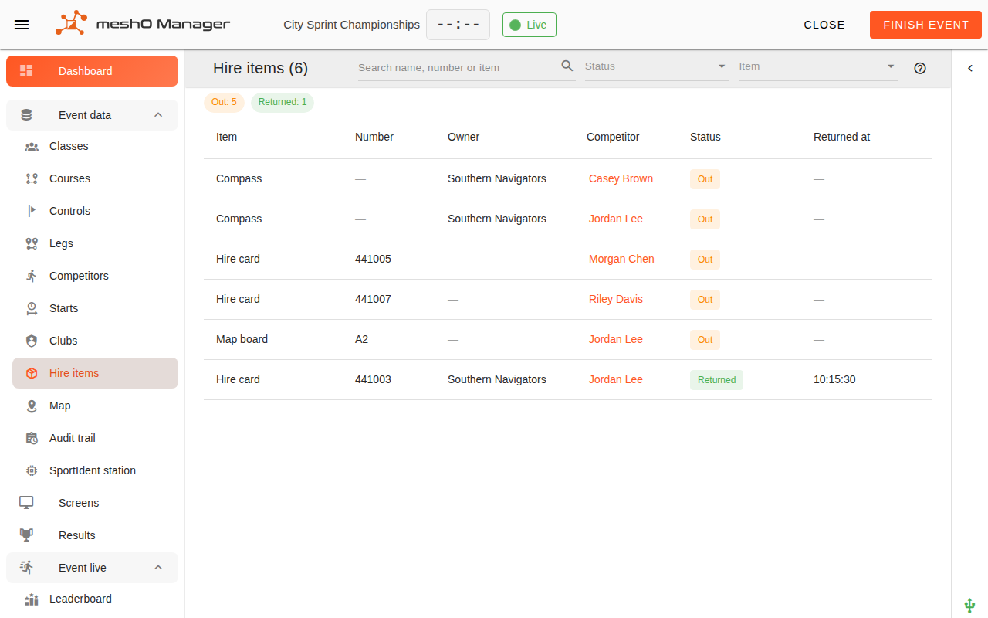The image size is (988, 618).
Task: Open the Audit trail page
Action: pos(96,438)
